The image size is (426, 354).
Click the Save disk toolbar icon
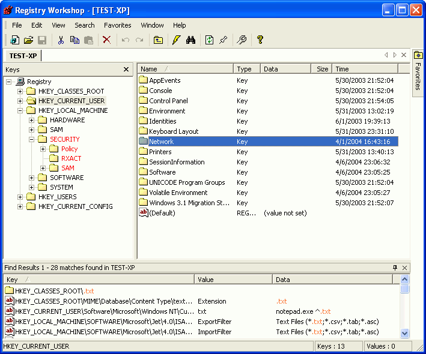(x=42, y=40)
